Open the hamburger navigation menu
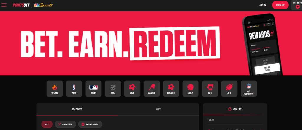The width and height of the screenshot is (302, 130). 4,5
